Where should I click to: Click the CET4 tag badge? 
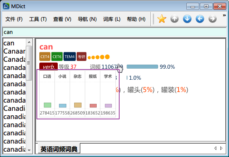(x=45, y=56)
